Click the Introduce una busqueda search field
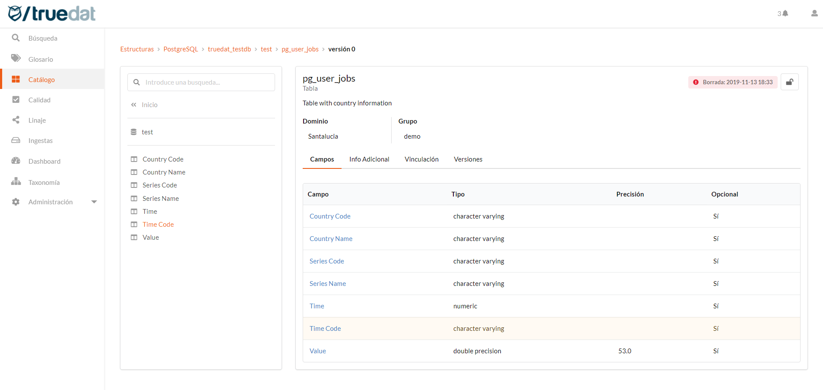Image resolution: width=823 pixels, height=390 pixels. (x=201, y=82)
